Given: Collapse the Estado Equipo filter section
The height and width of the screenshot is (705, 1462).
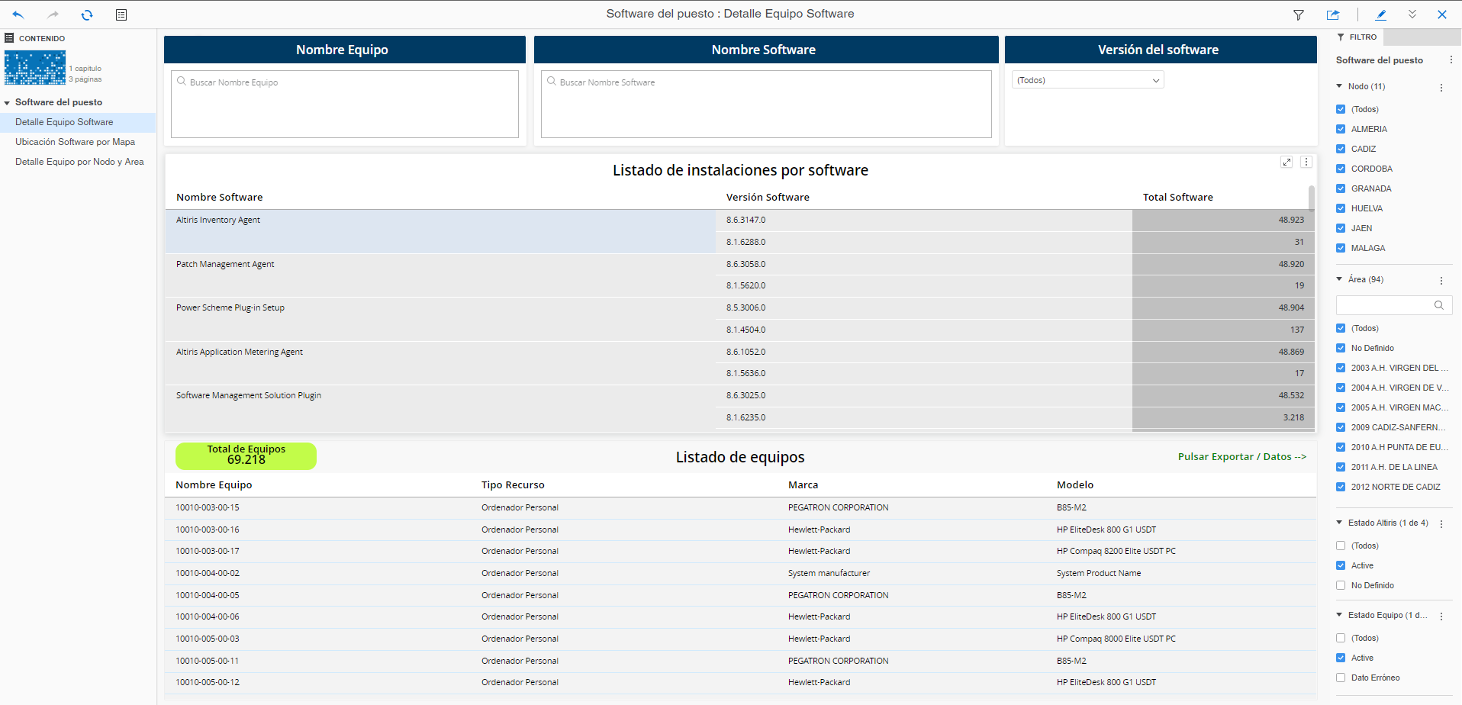Looking at the screenshot, I should point(1339,615).
